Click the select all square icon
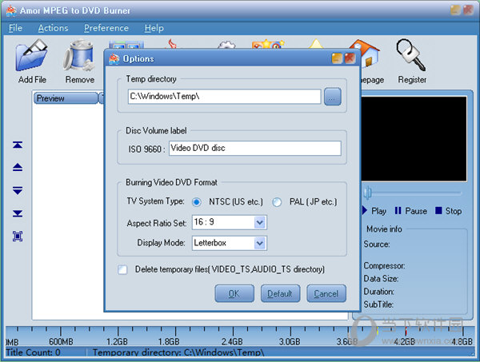This screenshot has width=480, height=362. (18, 237)
